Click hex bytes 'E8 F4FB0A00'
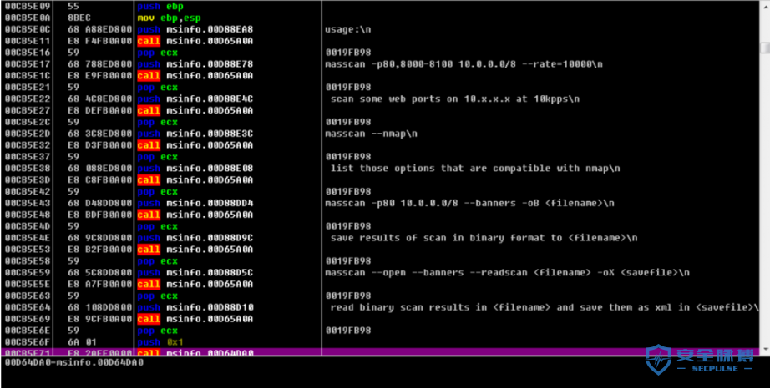Screen dimensions: 770x389 (100, 41)
